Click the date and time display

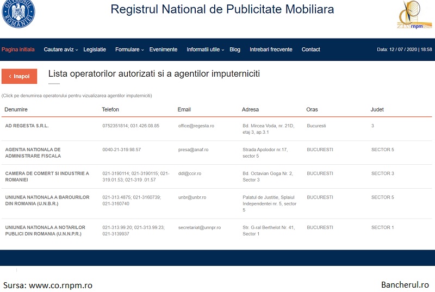tap(404, 49)
